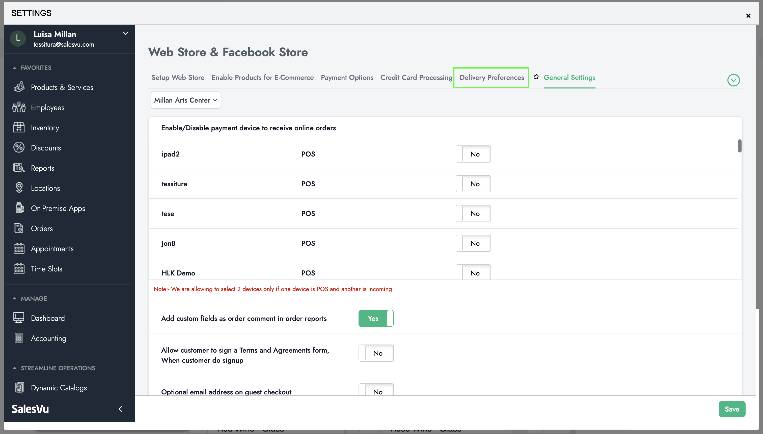This screenshot has height=434, width=763.
Task: Click the green checkmark status icon
Action: point(733,80)
